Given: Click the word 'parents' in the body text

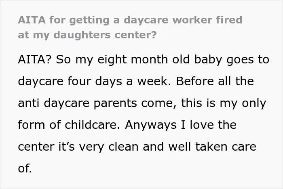Looking at the screenshot, I should [x=115, y=103].
